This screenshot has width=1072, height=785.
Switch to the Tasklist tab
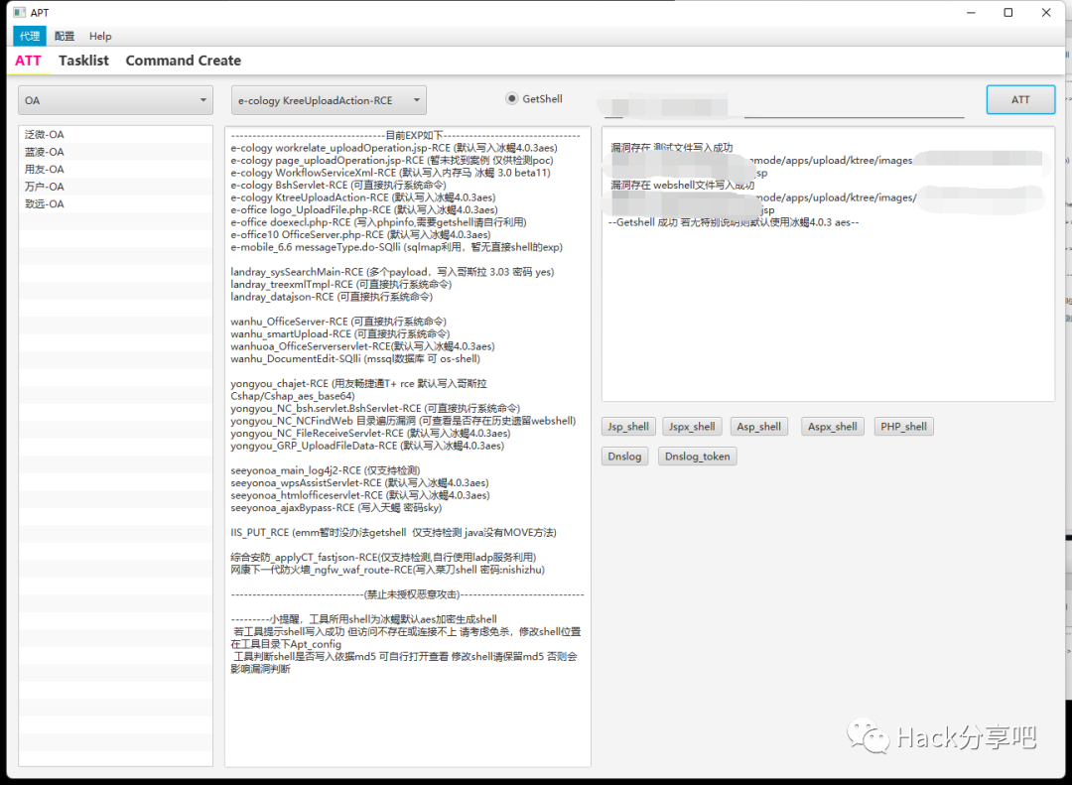pos(83,61)
